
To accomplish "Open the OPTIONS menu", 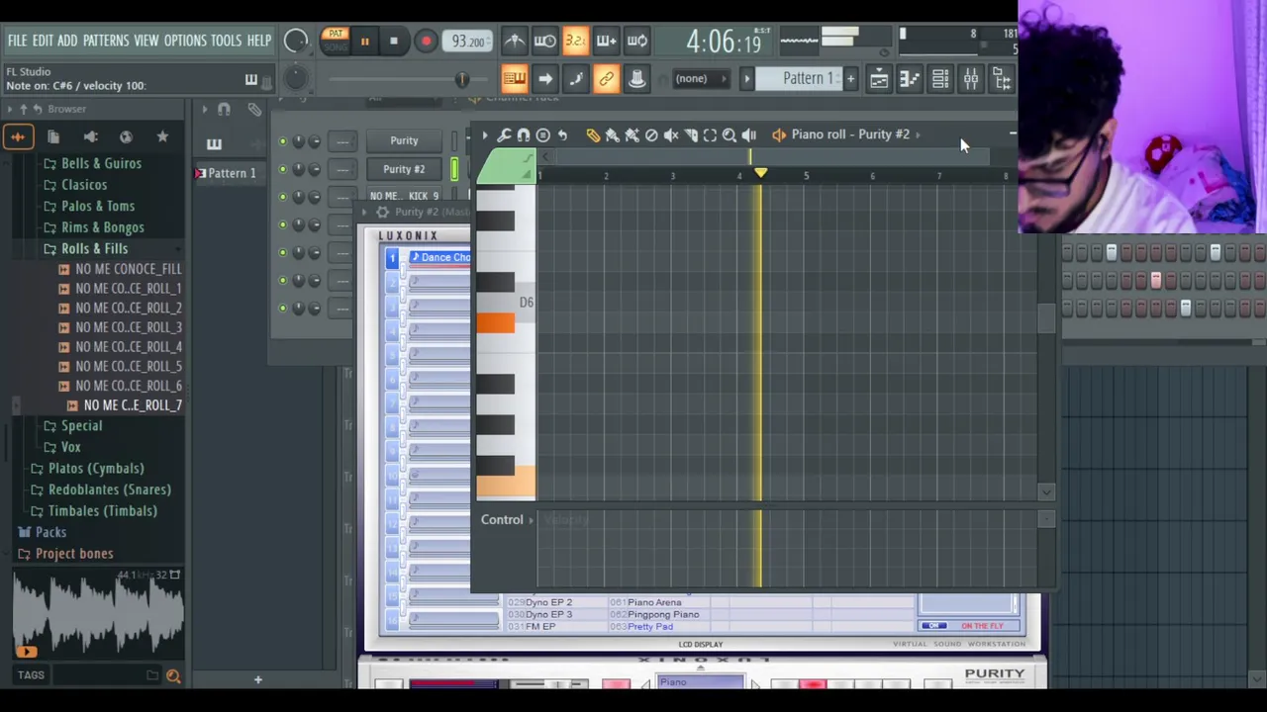I will (185, 41).
